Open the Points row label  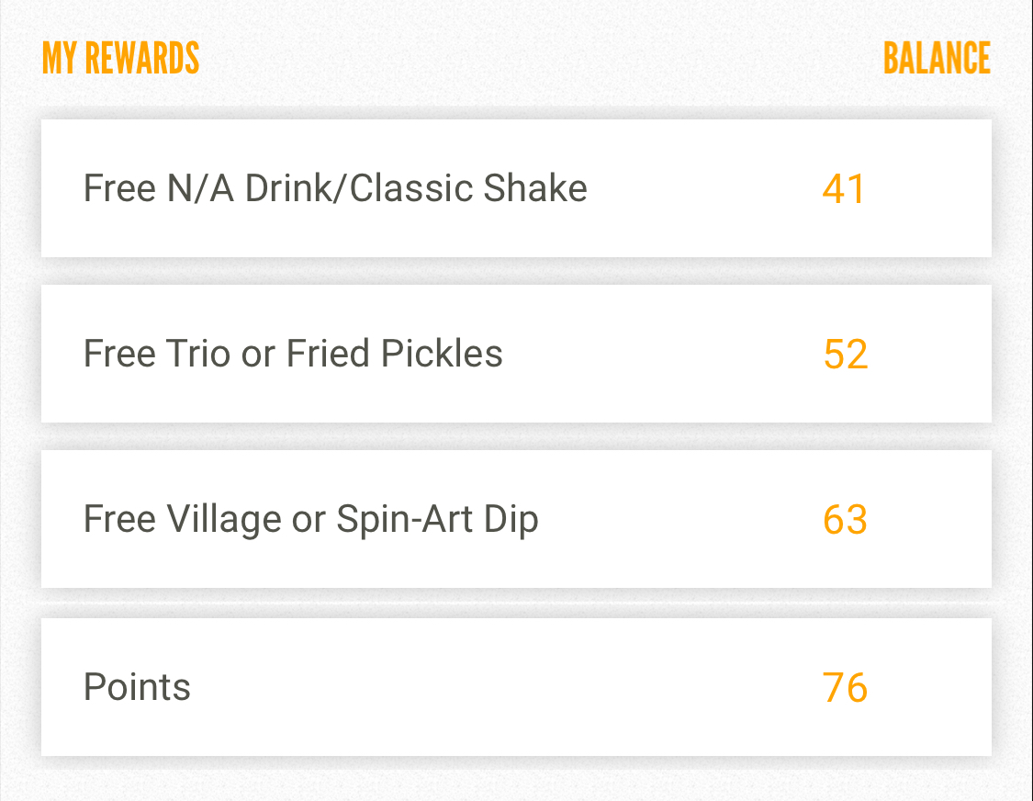(x=137, y=687)
